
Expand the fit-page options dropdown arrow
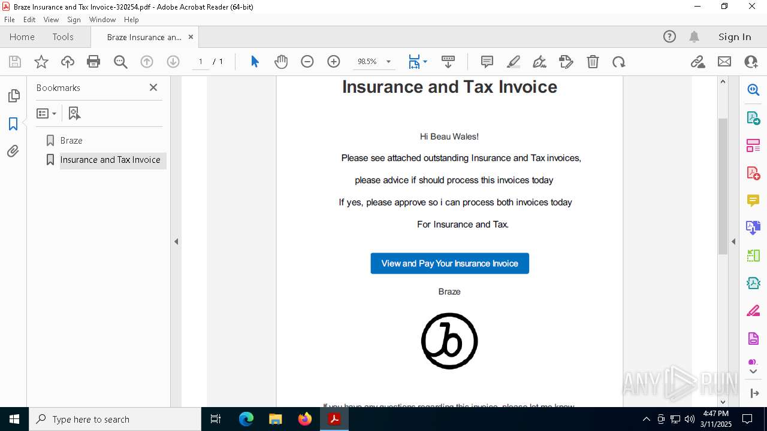pyautogui.click(x=425, y=62)
